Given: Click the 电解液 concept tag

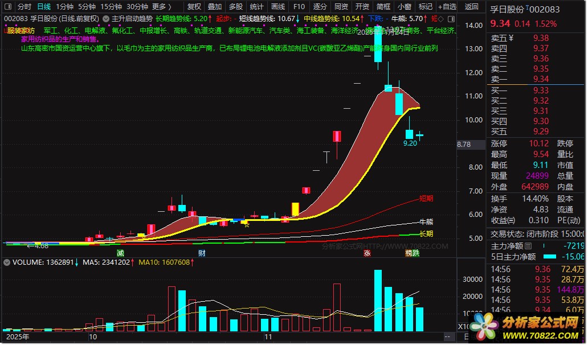Looking at the screenshot, I should tap(95, 31).
